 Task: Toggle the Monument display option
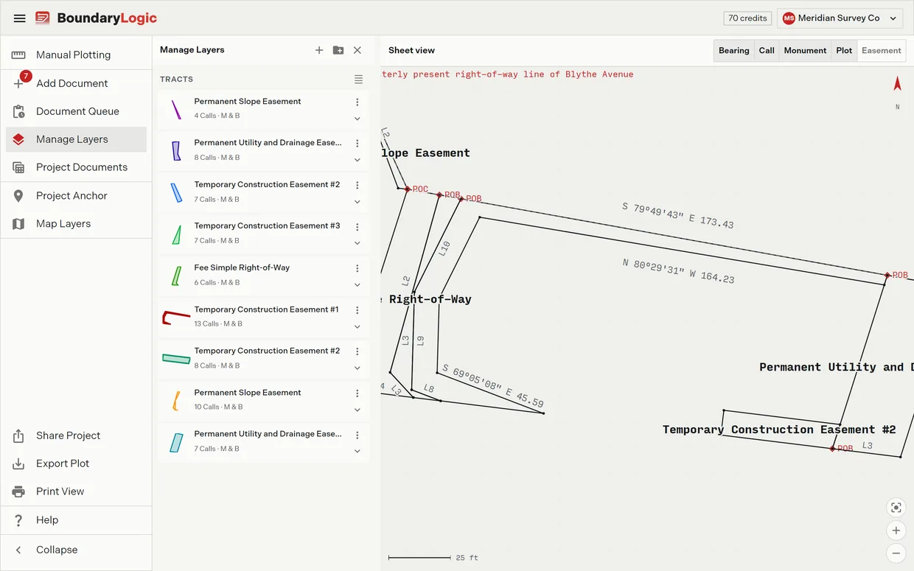pyautogui.click(x=805, y=51)
